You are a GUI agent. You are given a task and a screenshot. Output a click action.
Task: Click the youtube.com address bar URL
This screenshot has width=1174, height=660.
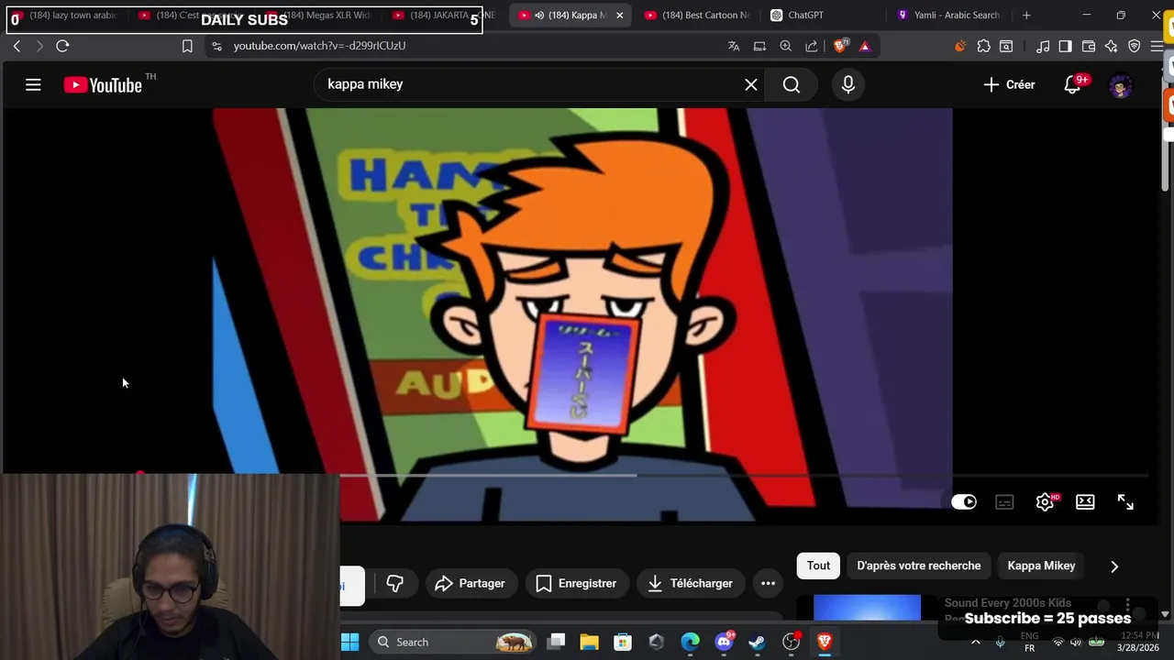[319, 46]
